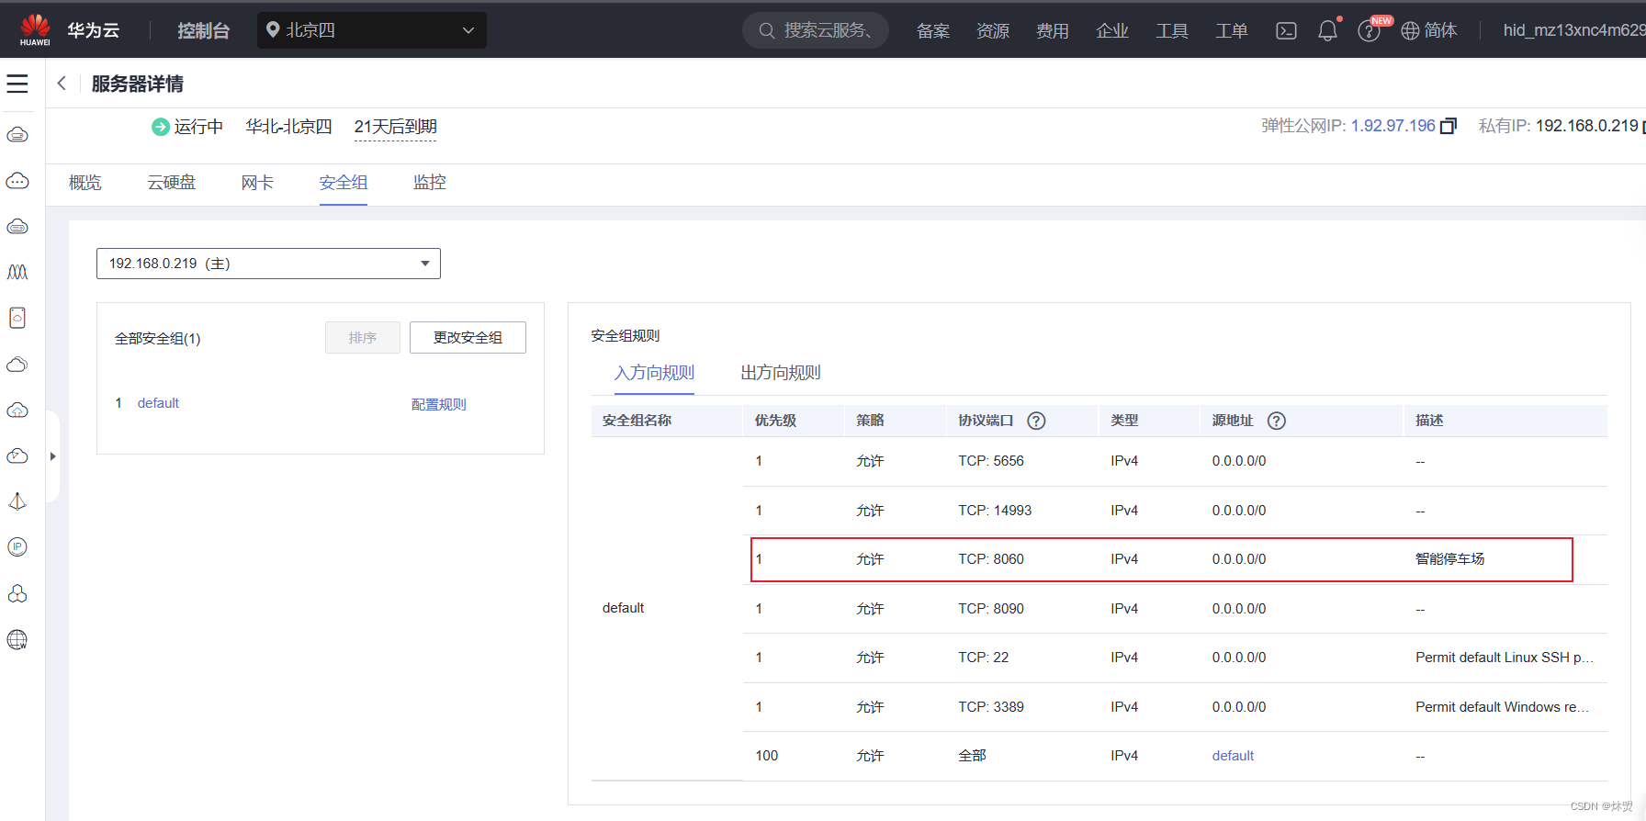
Task: Switch to the 网卡 tab
Action: pyautogui.click(x=257, y=183)
